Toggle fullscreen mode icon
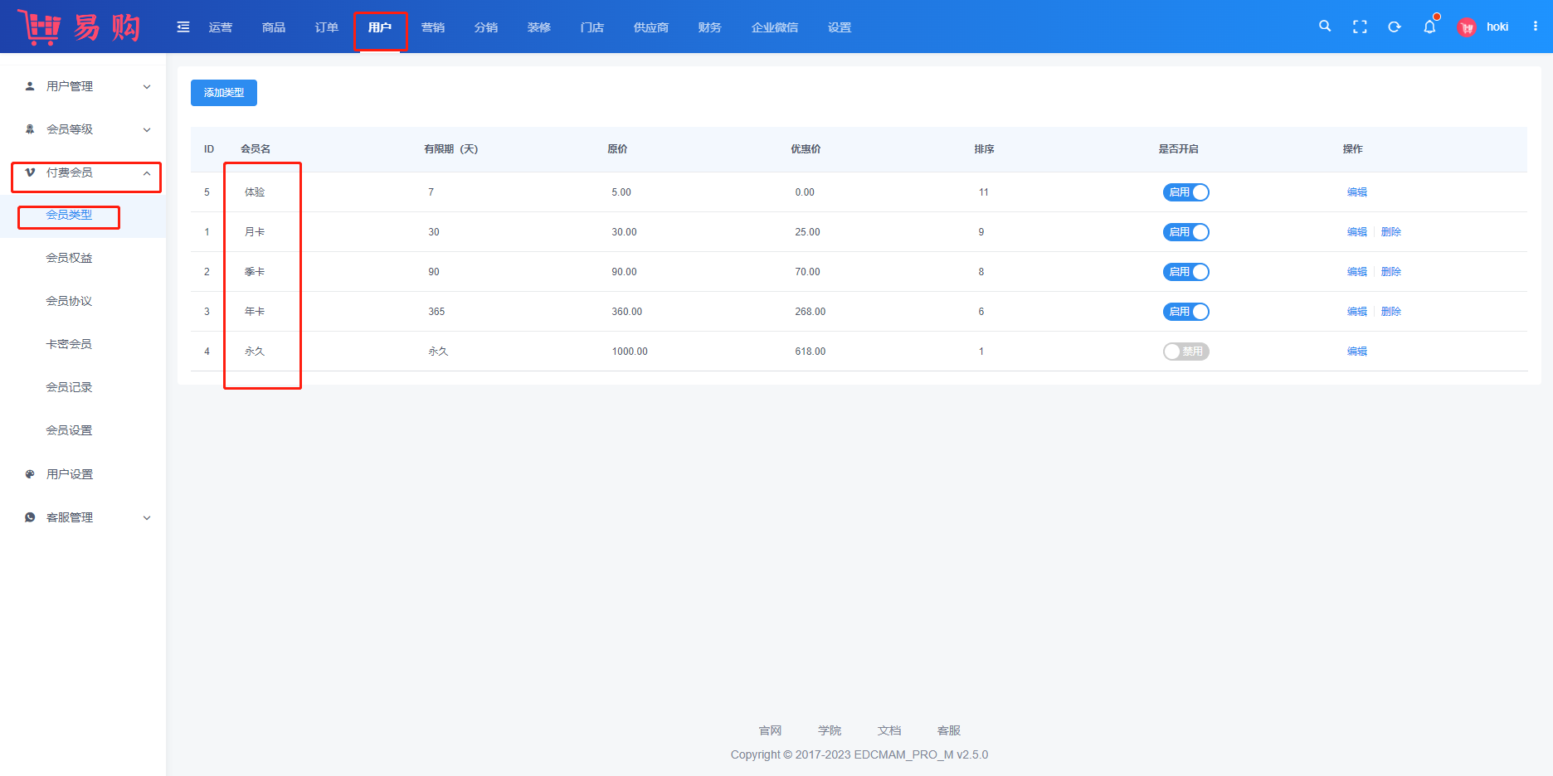The width and height of the screenshot is (1553, 776). tap(1360, 27)
